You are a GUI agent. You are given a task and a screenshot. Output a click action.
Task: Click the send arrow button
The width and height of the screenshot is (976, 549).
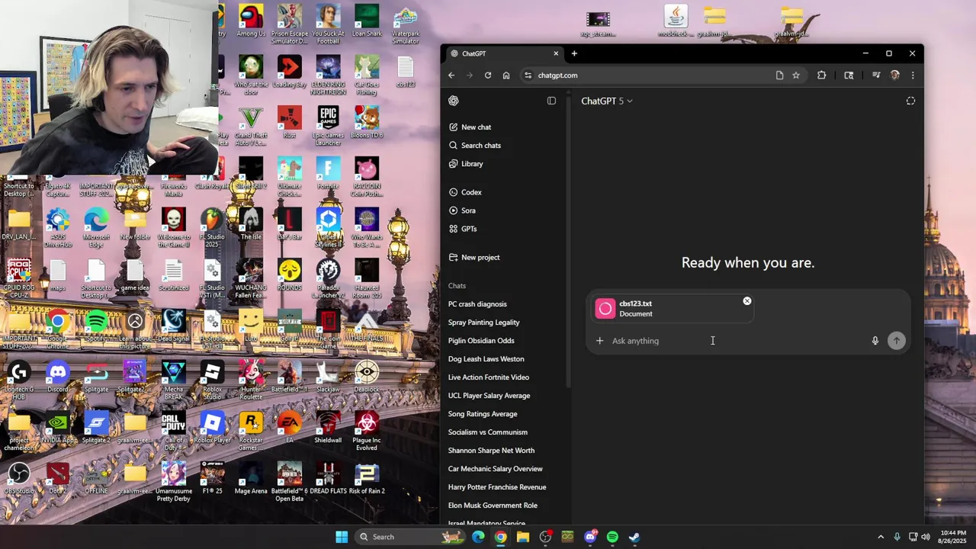pyautogui.click(x=897, y=341)
